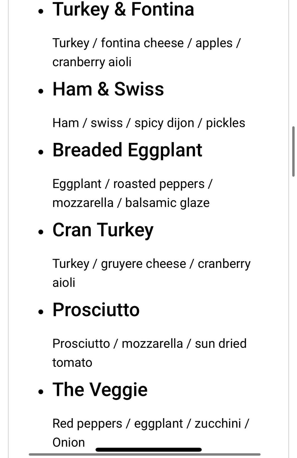Select the Ham & Swiss menu item

pos(108,89)
